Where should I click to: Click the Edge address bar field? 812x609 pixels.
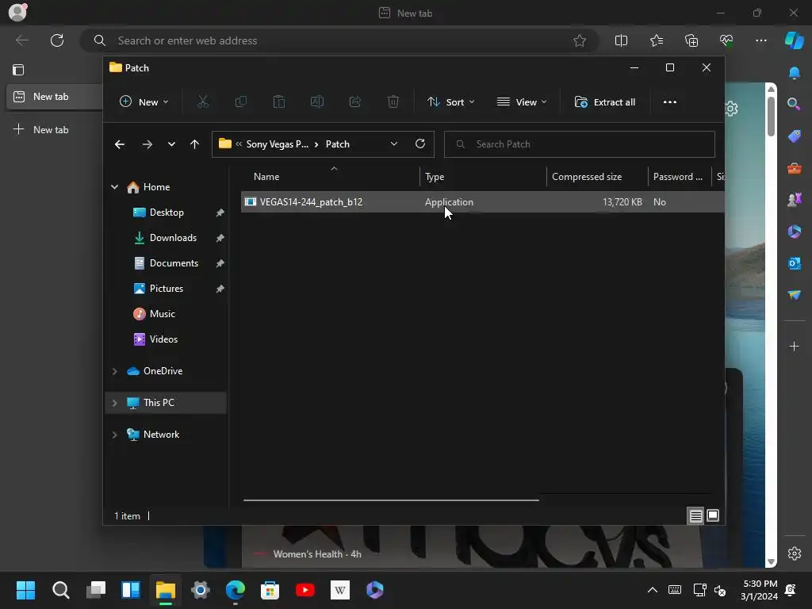click(x=339, y=40)
